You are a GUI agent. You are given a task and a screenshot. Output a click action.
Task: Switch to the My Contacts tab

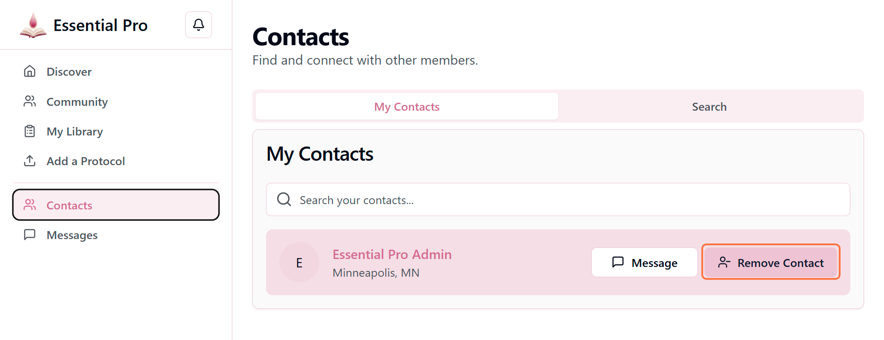click(407, 107)
